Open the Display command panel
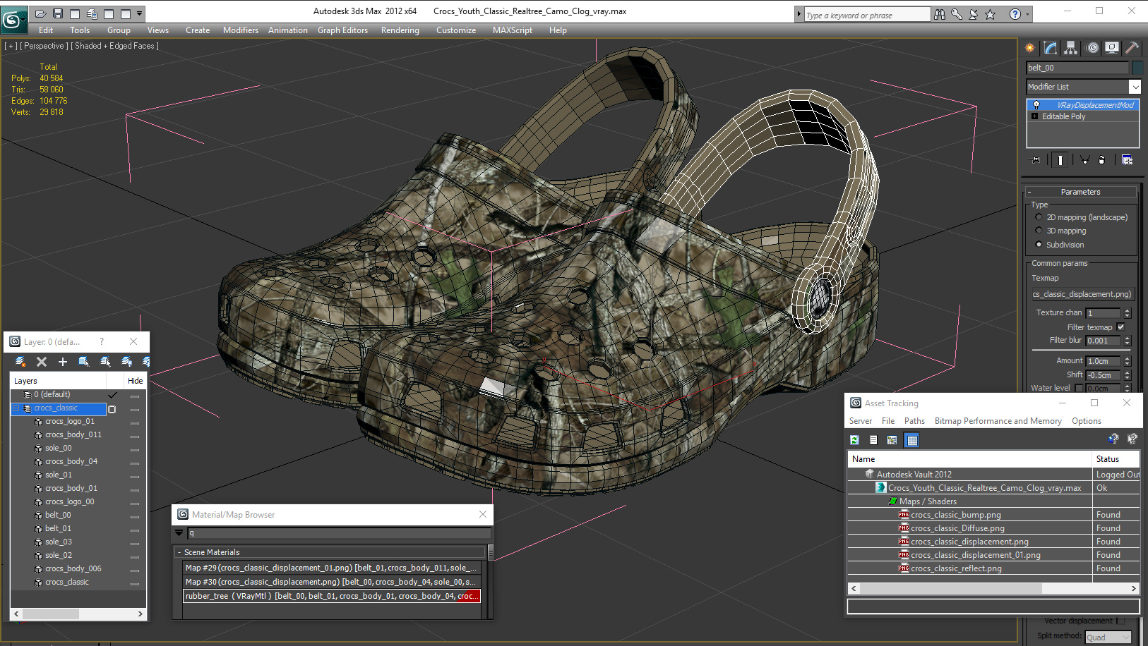Viewport: 1148px width, 646px height. pyautogui.click(x=1112, y=48)
